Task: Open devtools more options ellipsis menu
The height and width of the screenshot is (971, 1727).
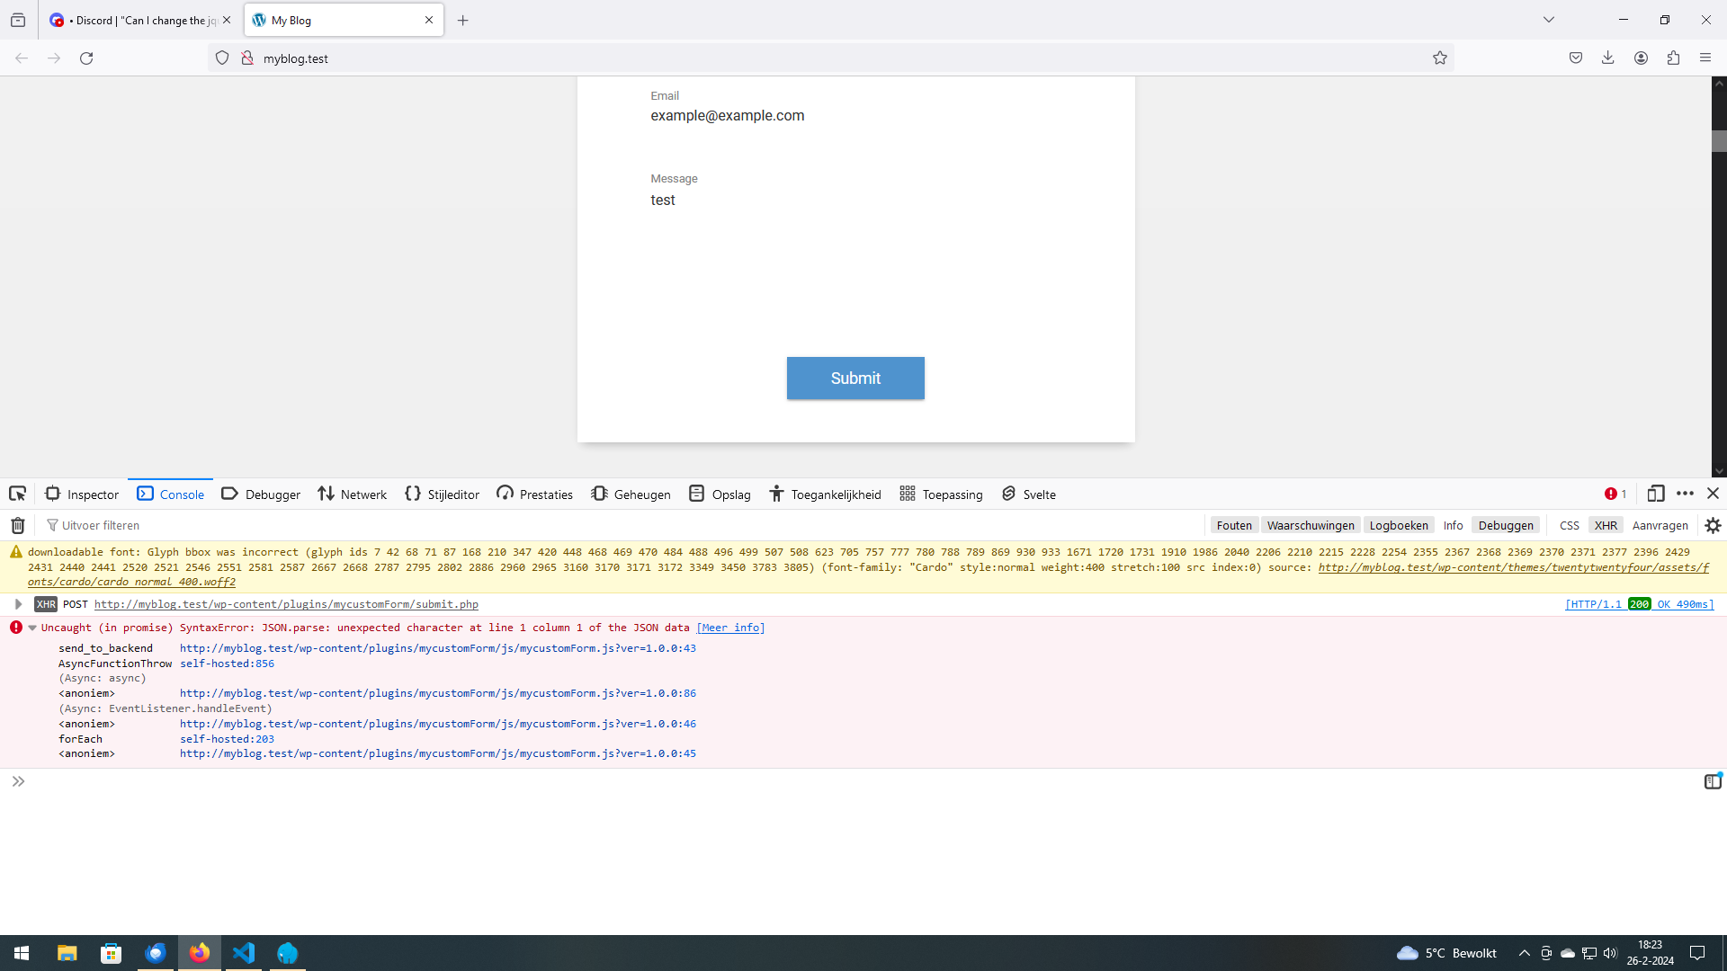Action: (1685, 494)
